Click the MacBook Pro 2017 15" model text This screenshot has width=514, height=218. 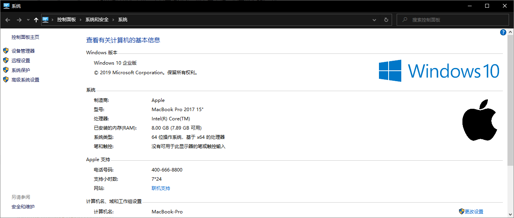pyautogui.click(x=177, y=110)
